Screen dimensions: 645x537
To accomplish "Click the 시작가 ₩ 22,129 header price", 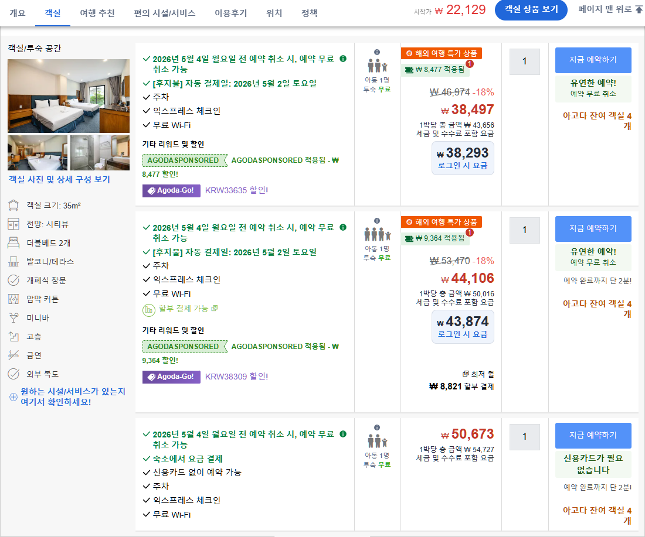I will [450, 10].
